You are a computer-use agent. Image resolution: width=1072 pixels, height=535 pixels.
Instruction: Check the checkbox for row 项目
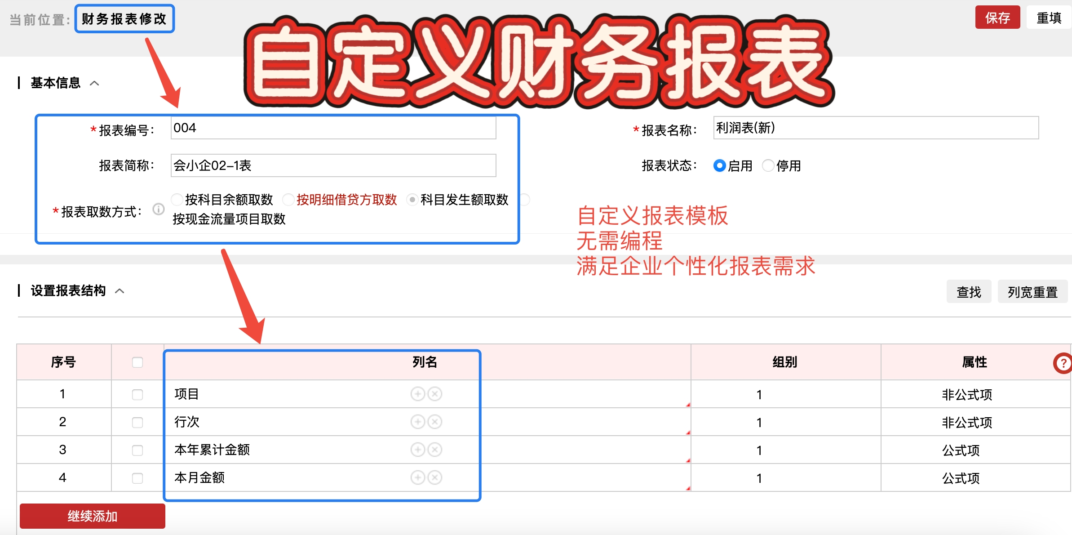coord(137,395)
